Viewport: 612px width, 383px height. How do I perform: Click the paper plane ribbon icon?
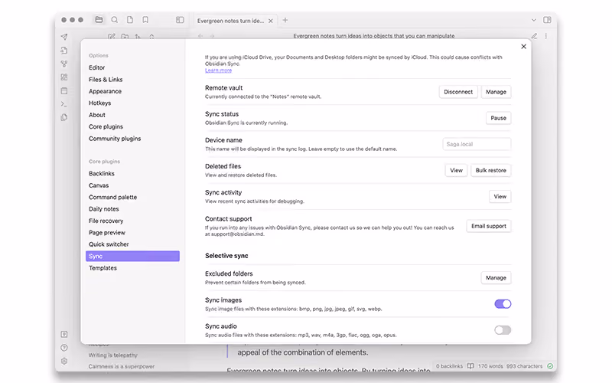point(64,37)
